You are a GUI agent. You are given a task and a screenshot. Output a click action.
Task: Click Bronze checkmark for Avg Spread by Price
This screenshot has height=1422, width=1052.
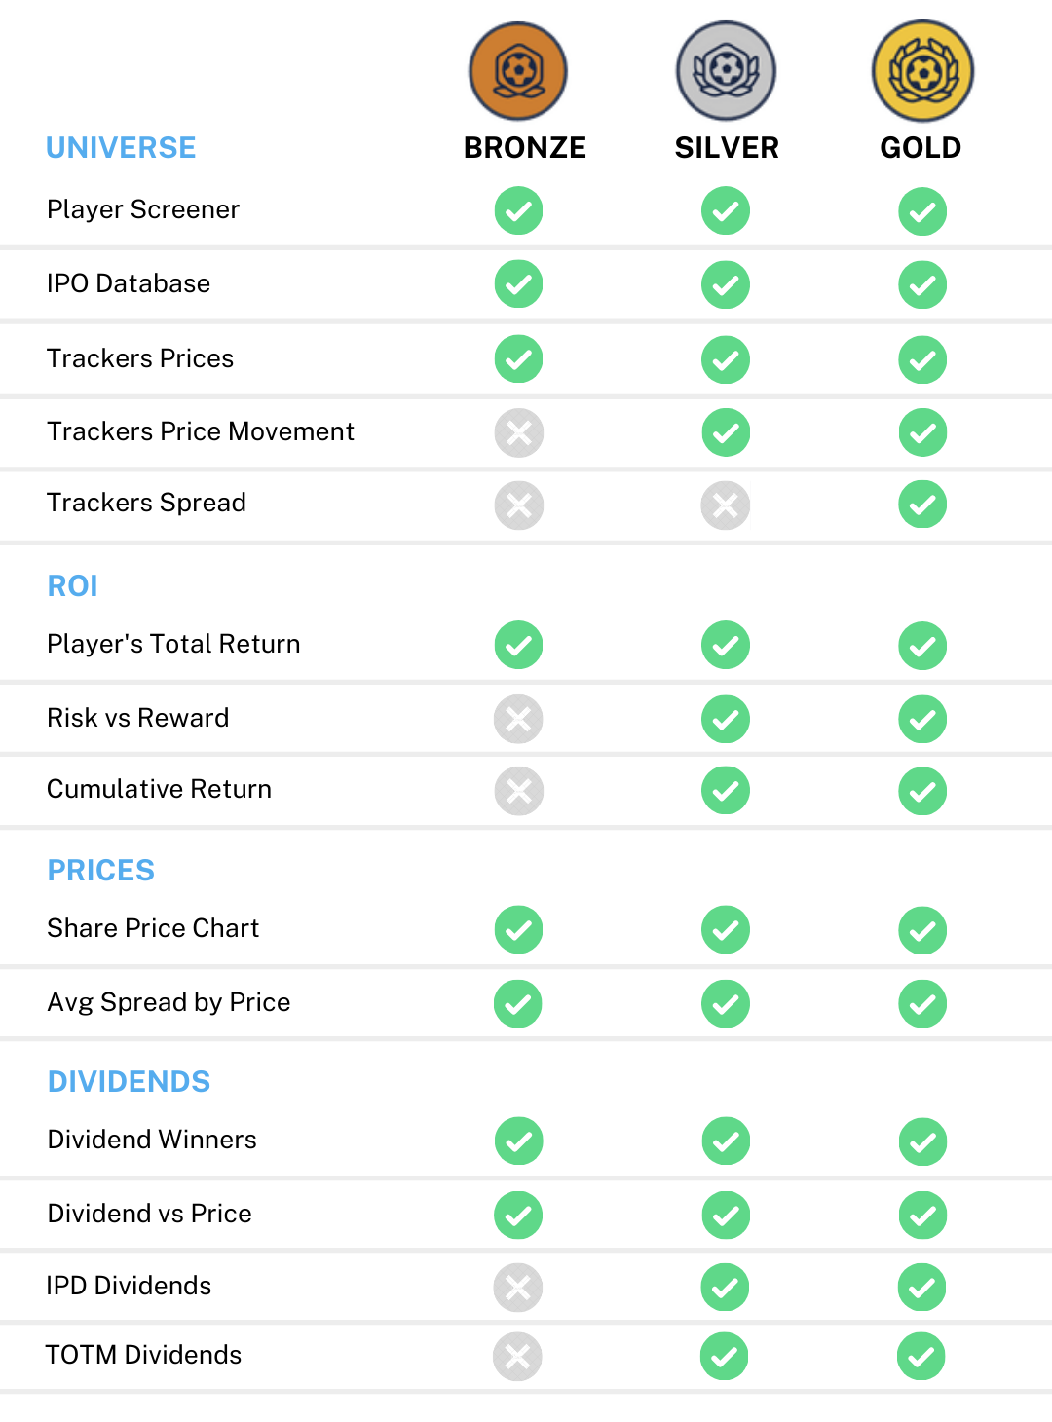pyautogui.click(x=518, y=1004)
